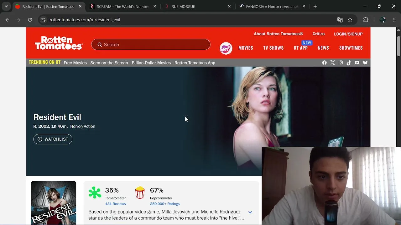Close the SCREAM tab

click(x=154, y=6)
